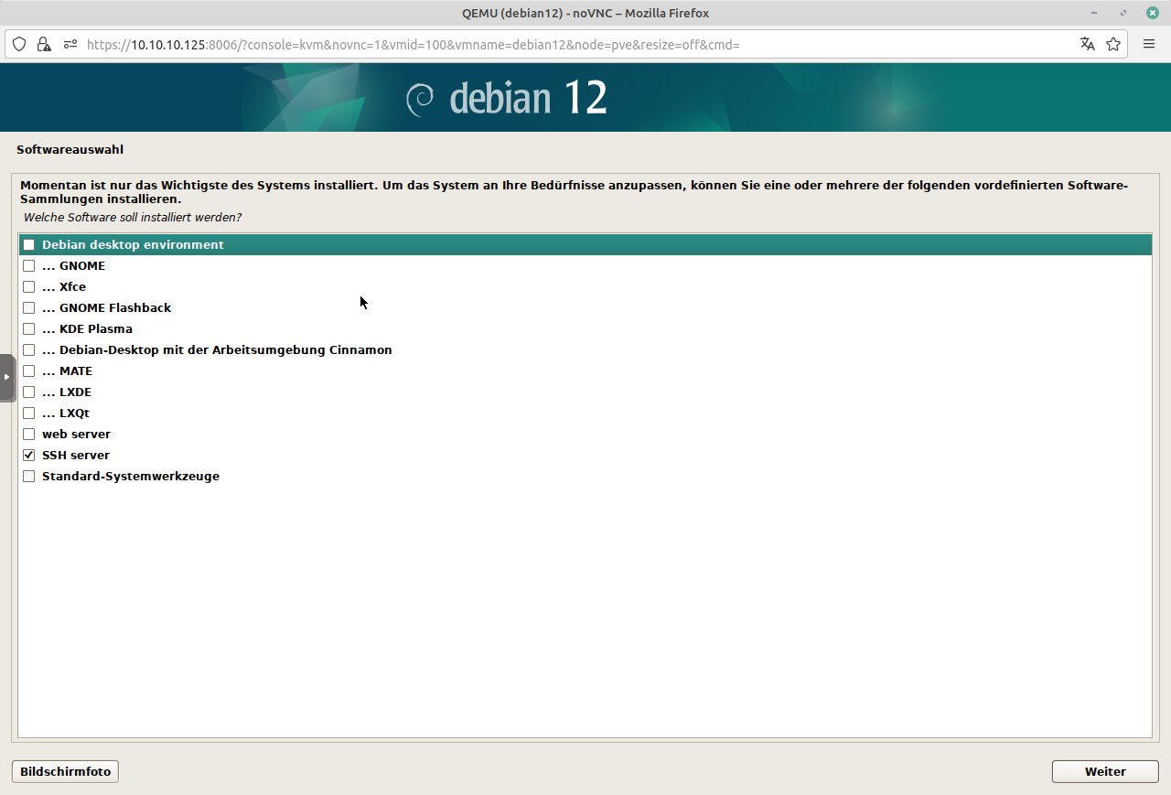
Task: Open the Firefox hamburger menu
Action: (1149, 44)
